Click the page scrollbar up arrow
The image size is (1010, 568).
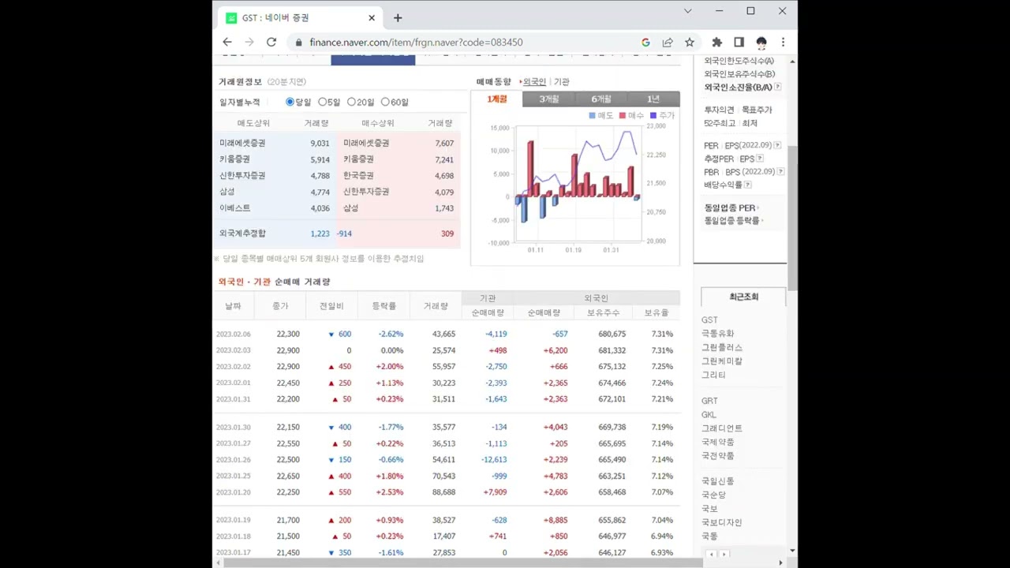(792, 62)
